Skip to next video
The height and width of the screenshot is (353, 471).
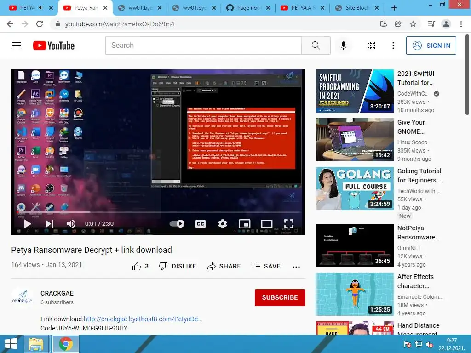pyautogui.click(x=50, y=224)
